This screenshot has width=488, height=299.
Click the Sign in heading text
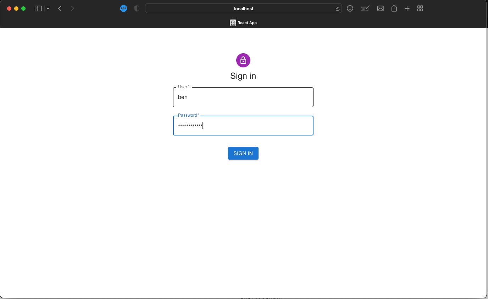tap(243, 76)
